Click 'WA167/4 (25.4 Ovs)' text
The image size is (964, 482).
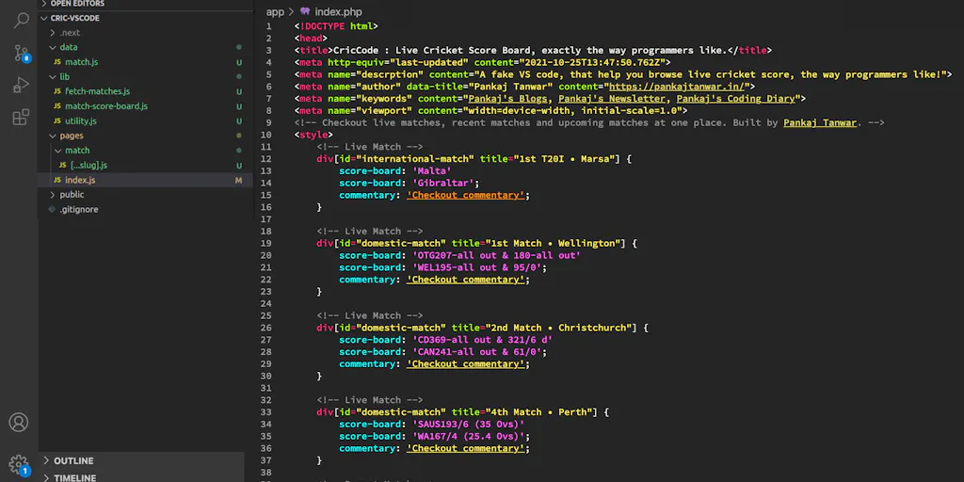coord(468,437)
